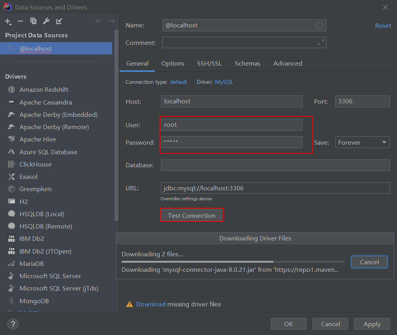Viewport: 397px width, 335px height.
Task: Click the Make Global import arrow icon
Action: 59,21
